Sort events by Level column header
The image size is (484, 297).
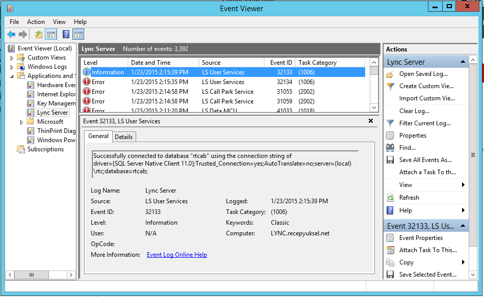(105, 63)
